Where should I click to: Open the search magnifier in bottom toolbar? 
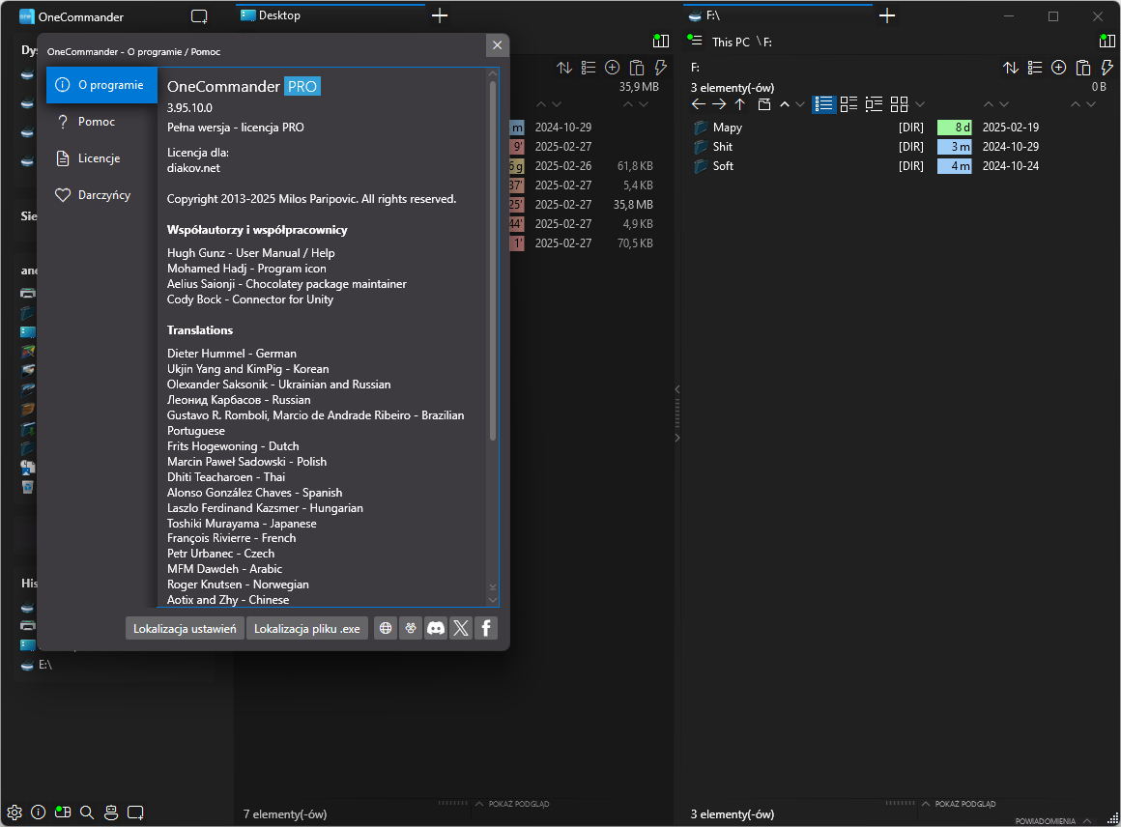tap(87, 812)
